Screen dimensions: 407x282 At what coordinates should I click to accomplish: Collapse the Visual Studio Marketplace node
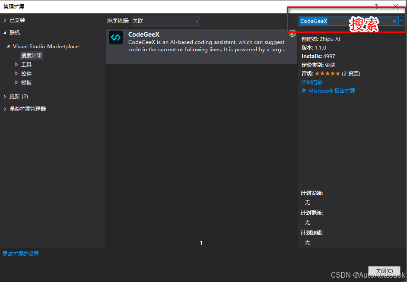tap(8, 46)
